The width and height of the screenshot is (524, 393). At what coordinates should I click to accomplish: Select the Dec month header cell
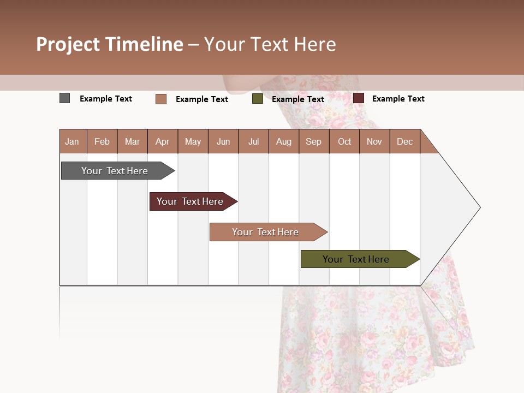tap(405, 141)
